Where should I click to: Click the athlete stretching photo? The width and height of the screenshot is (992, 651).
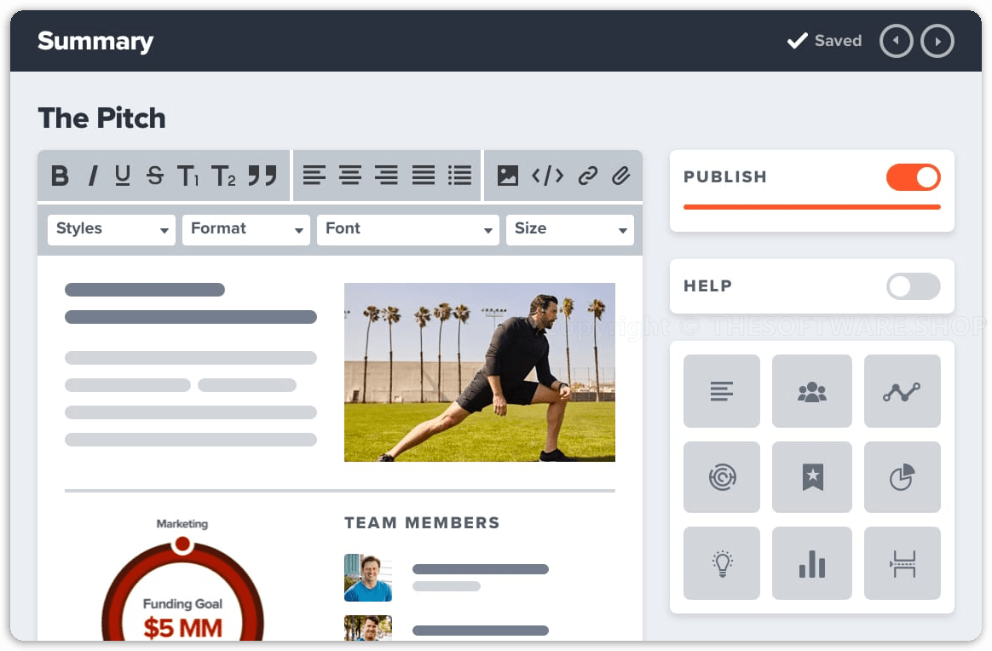[479, 372]
